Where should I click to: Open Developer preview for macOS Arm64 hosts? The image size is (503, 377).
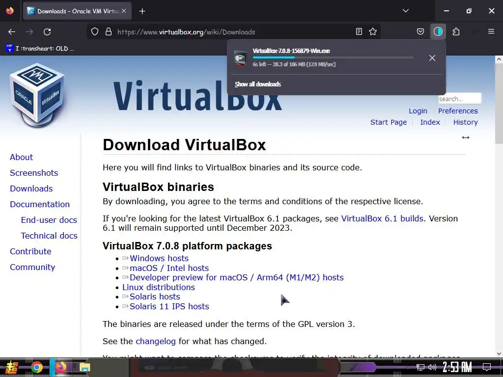236,278
